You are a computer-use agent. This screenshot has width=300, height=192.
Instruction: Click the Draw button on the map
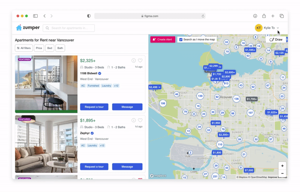coord(276,40)
